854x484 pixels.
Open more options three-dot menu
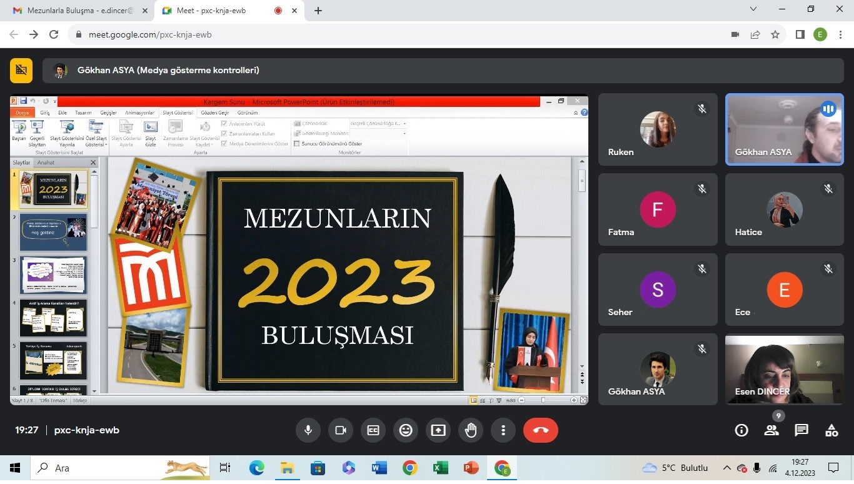coord(503,430)
